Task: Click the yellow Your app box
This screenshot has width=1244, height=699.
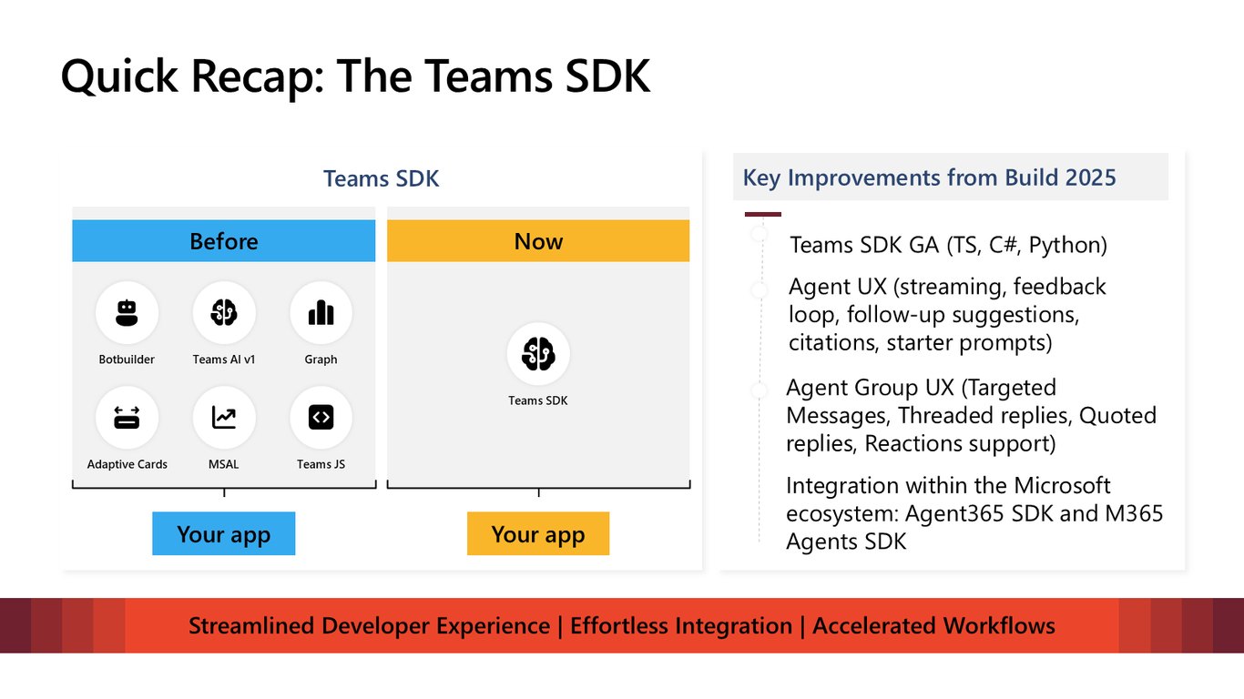Action: 538,533
